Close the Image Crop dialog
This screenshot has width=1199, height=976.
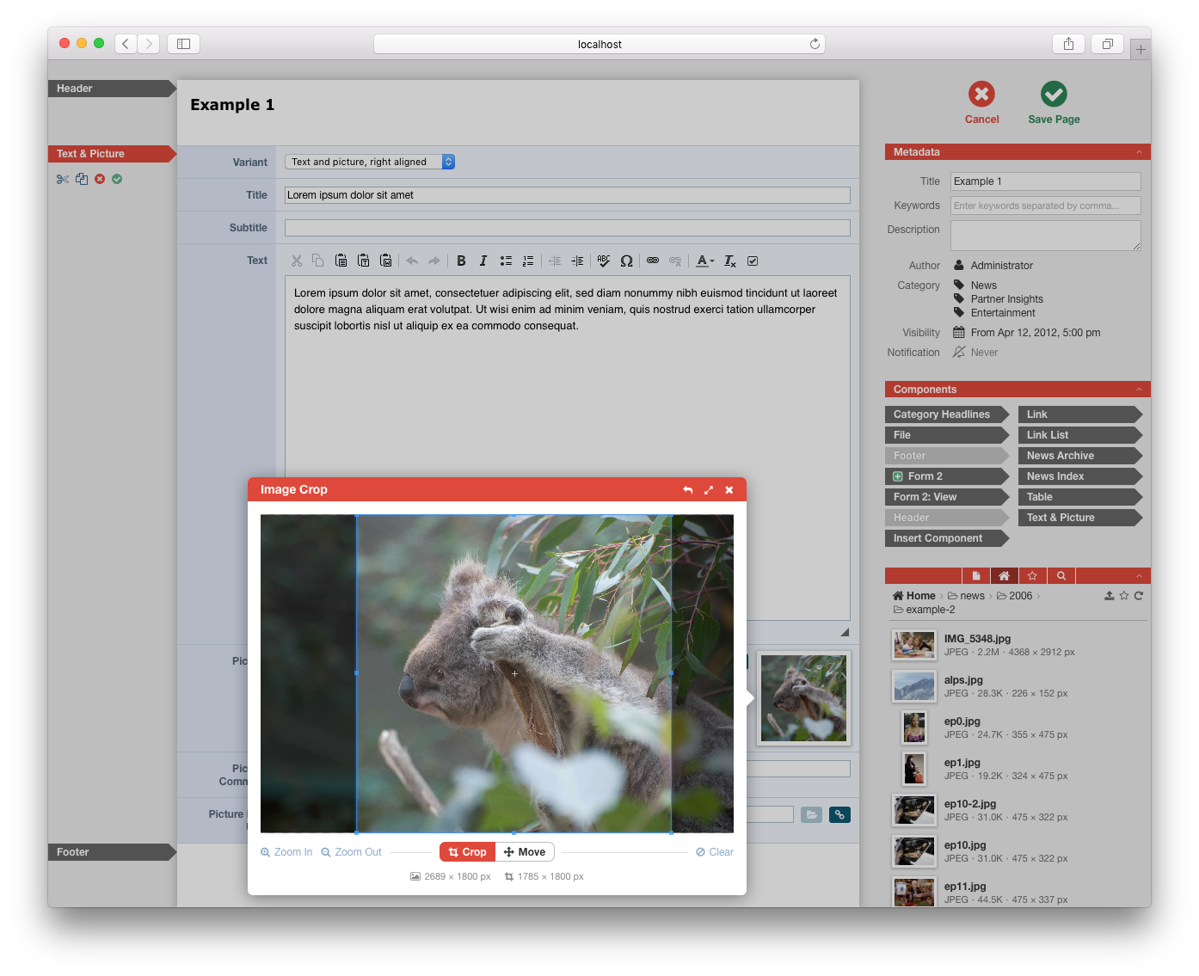(729, 490)
